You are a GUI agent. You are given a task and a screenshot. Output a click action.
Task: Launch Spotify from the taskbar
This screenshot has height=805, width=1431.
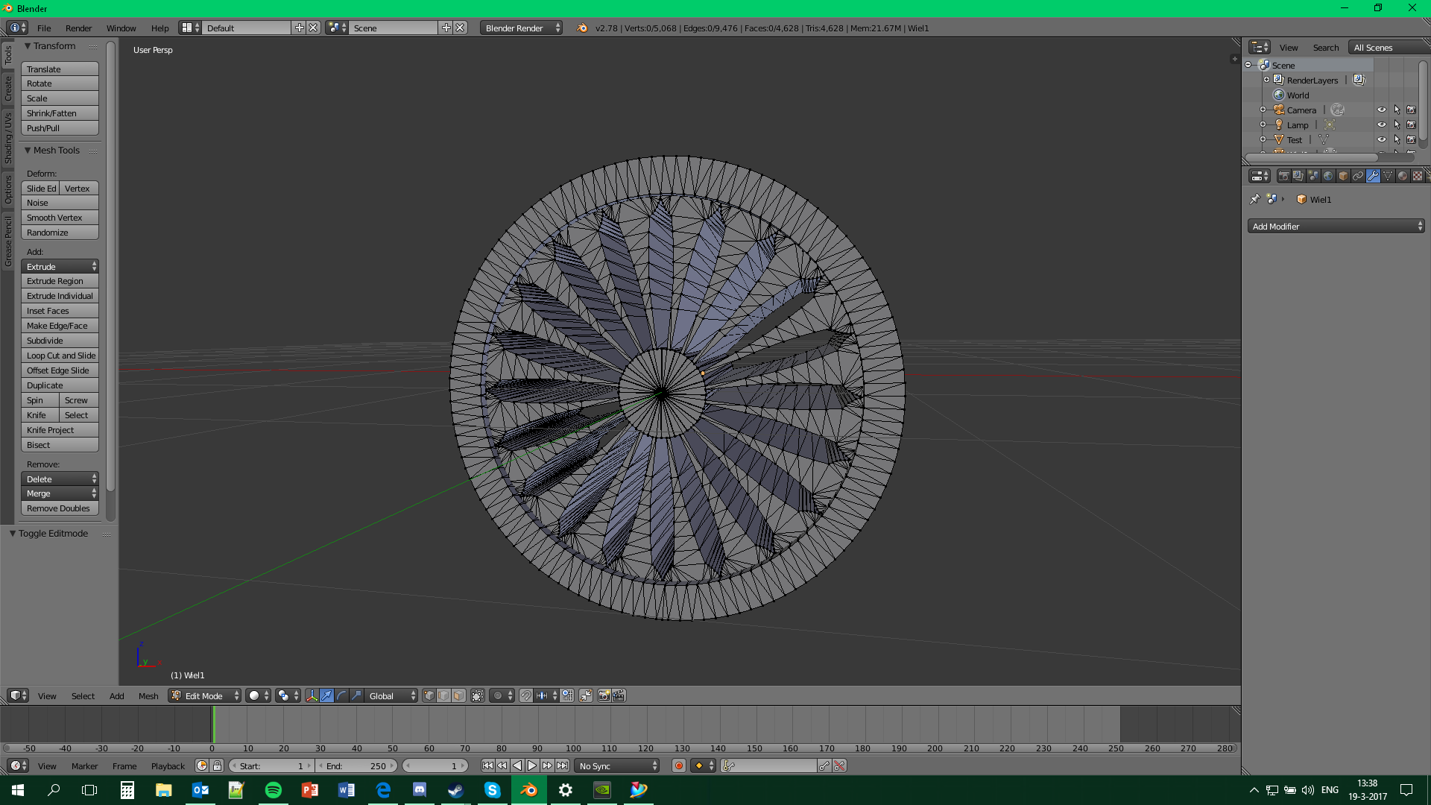coord(273,790)
